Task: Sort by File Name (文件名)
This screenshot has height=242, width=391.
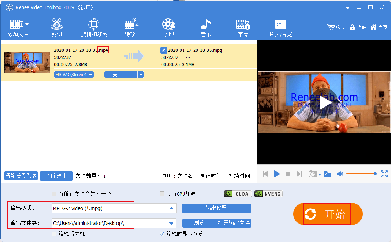Action: [185, 176]
